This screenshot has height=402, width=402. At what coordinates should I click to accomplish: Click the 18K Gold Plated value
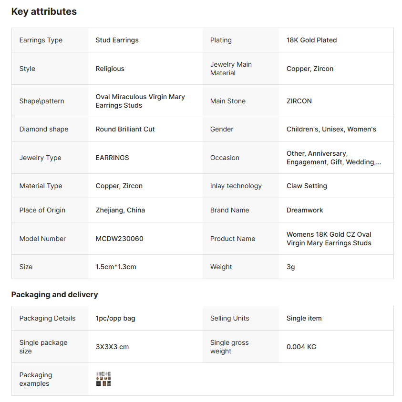311,40
